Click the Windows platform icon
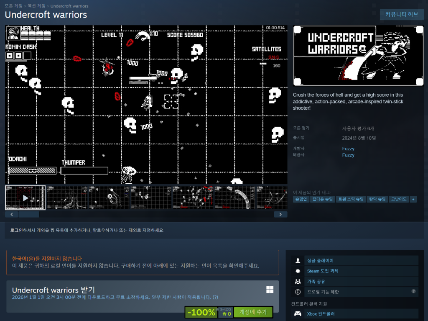This screenshot has width=428, height=321. pyautogui.click(x=270, y=290)
